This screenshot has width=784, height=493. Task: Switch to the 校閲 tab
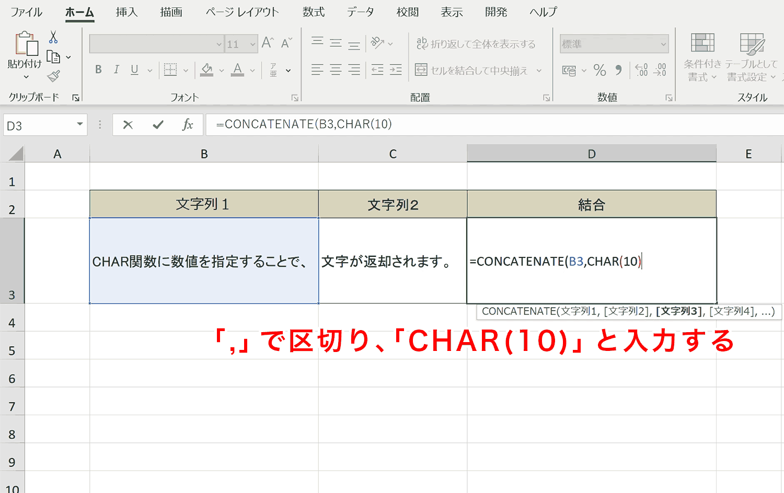point(408,12)
